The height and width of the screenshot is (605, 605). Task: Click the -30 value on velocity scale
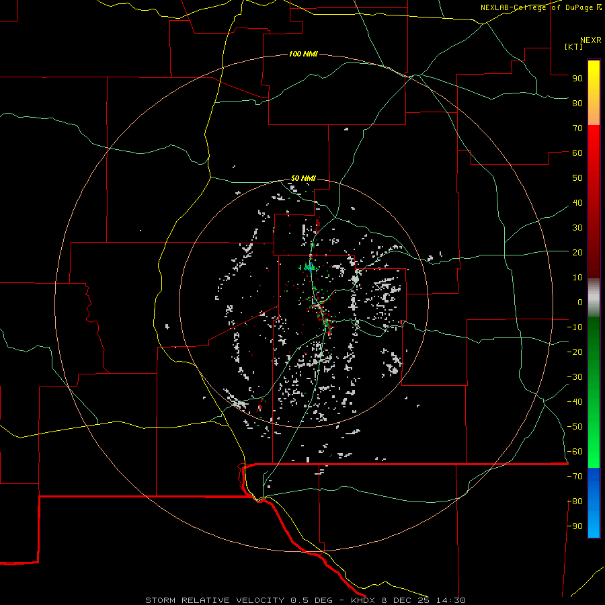(575, 377)
